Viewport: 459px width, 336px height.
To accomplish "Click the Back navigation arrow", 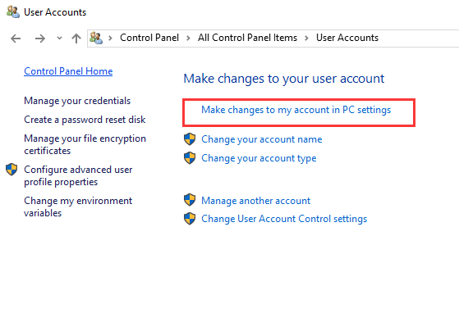I will pos(16,39).
